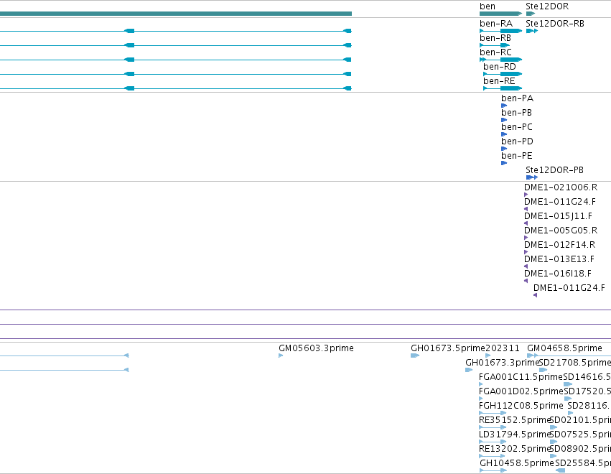Open the GM04658.5prime EST label
Screen dimensions: 611x474
point(564,348)
